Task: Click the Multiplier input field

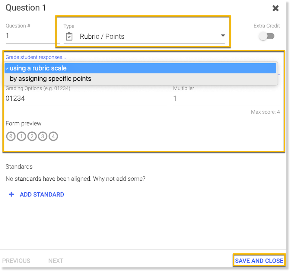Action: (x=226, y=98)
